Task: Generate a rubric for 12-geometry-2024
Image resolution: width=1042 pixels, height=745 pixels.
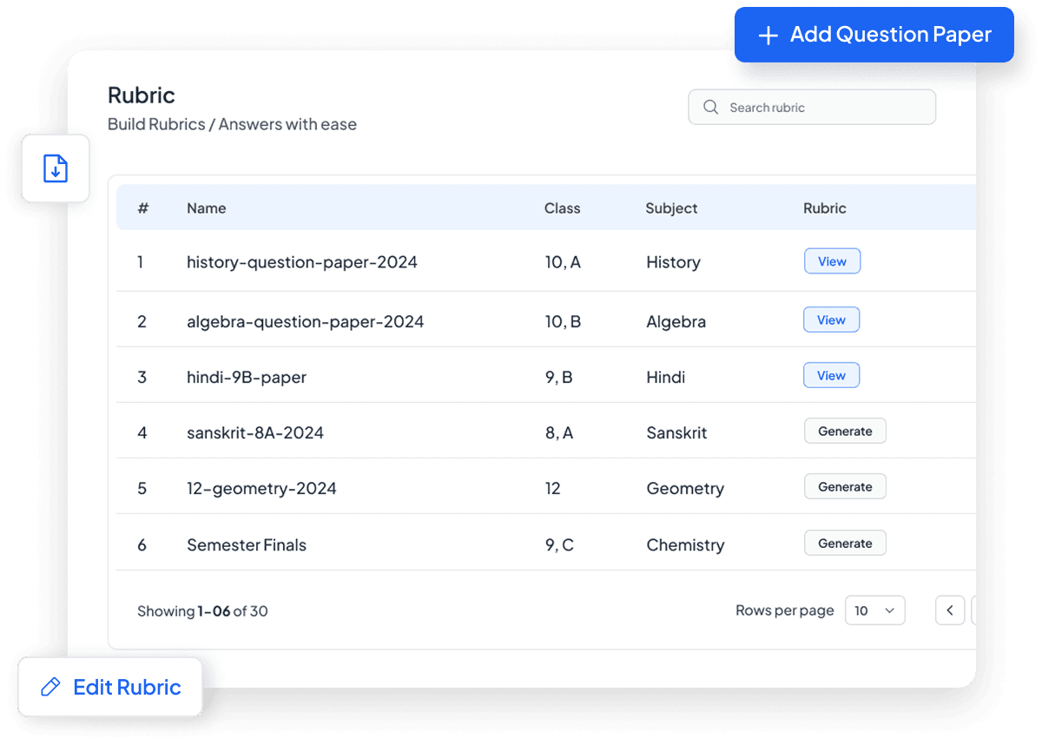Action: click(x=845, y=486)
